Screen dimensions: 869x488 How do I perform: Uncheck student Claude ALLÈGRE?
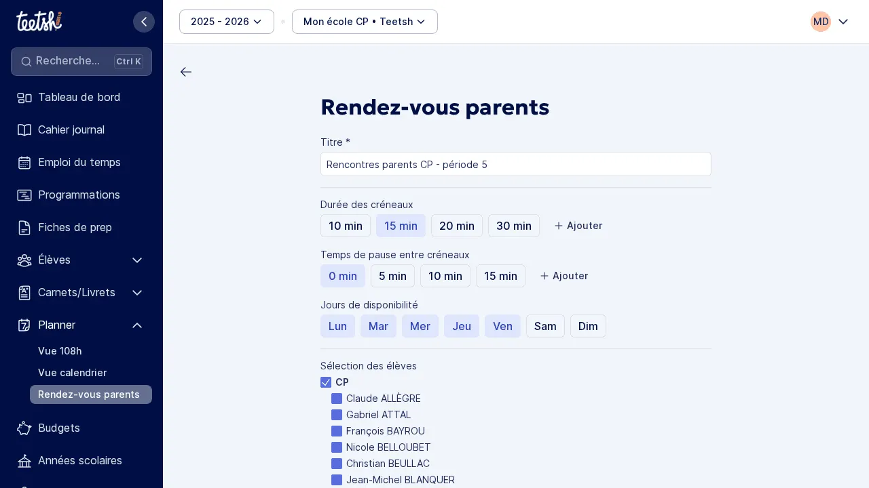point(337,399)
